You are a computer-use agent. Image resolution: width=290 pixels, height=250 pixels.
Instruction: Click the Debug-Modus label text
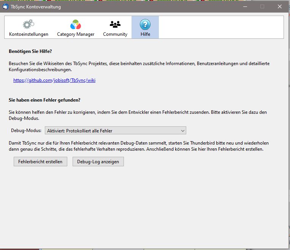click(x=26, y=131)
